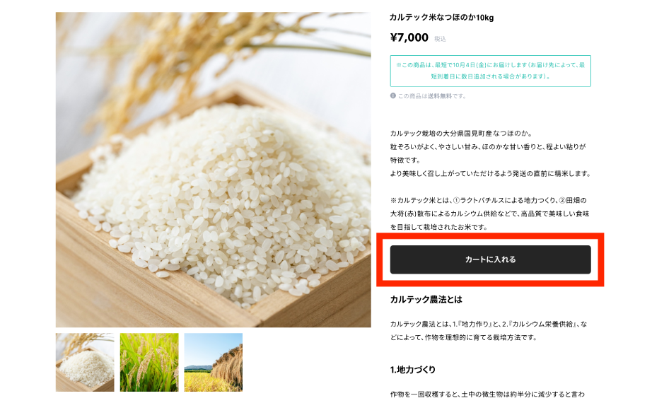Click the カートに入れる button
The height and width of the screenshot is (403, 652).
pyautogui.click(x=490, y=259)
